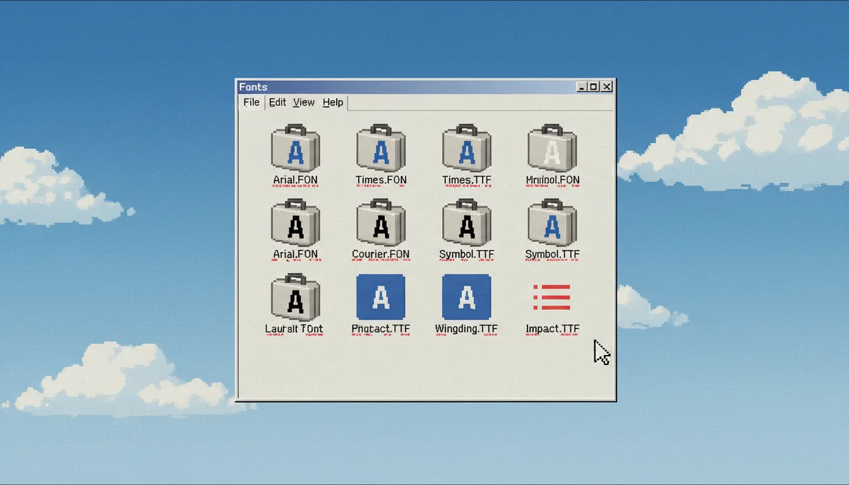This screenshot has height=485, width=849.
Task: Select Arial.FON in the second row
Action: pyautogui.click(x=295, y=225)
